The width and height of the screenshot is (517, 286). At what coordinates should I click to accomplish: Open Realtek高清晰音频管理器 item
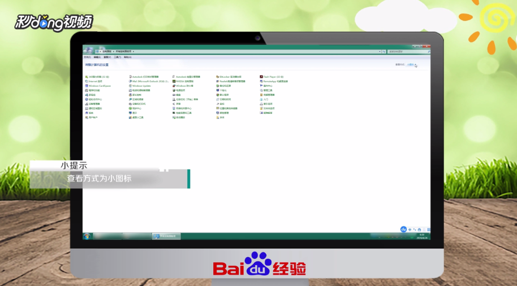(x=231, y=81)
